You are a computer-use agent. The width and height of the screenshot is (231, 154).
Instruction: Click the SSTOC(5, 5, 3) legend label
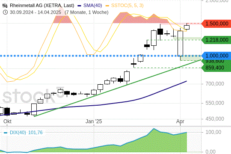point(127,6)
